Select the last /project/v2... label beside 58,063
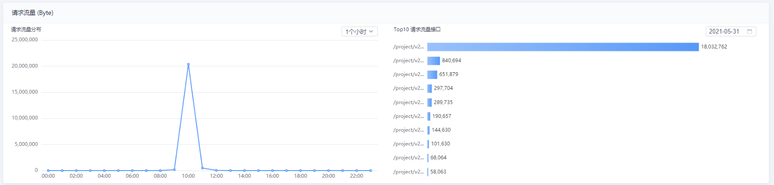 [x=409, y=172]
